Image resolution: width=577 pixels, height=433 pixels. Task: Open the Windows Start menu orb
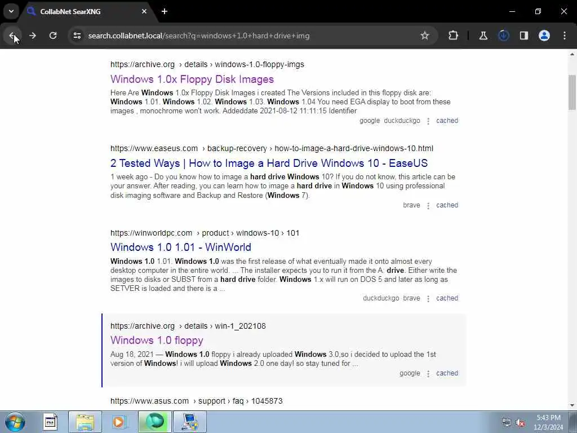(15, 422)
